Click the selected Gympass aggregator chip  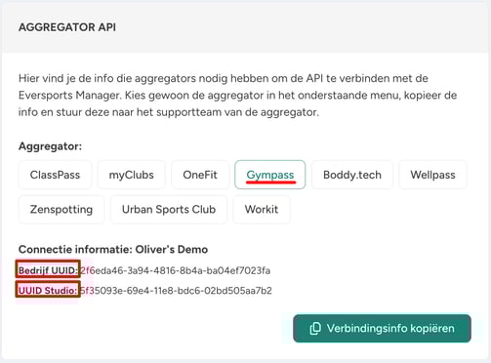[270, 175]
